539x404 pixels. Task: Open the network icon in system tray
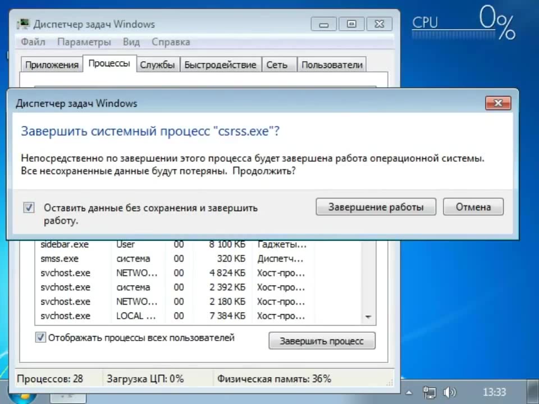430,392
